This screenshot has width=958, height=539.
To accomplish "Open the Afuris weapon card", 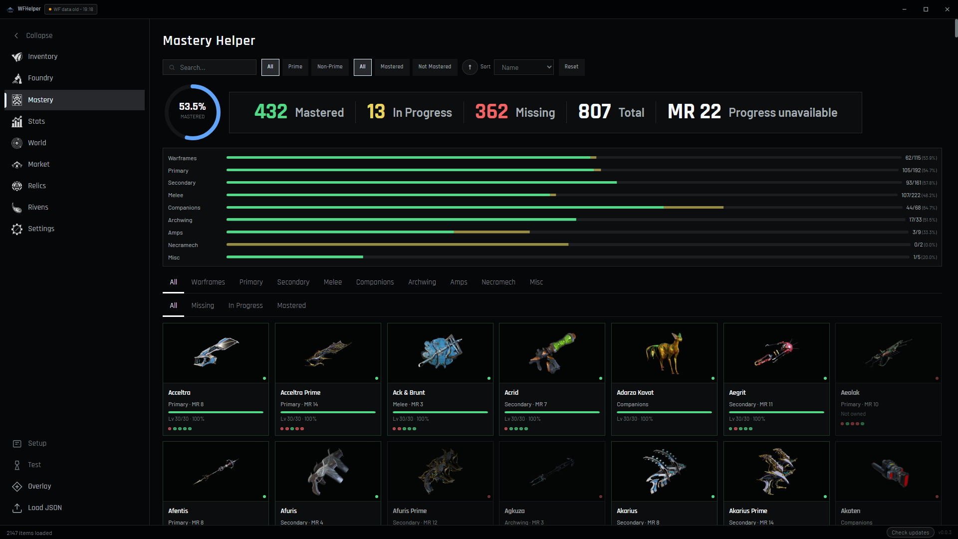I will pyautogui.click(x=328, y=483).
